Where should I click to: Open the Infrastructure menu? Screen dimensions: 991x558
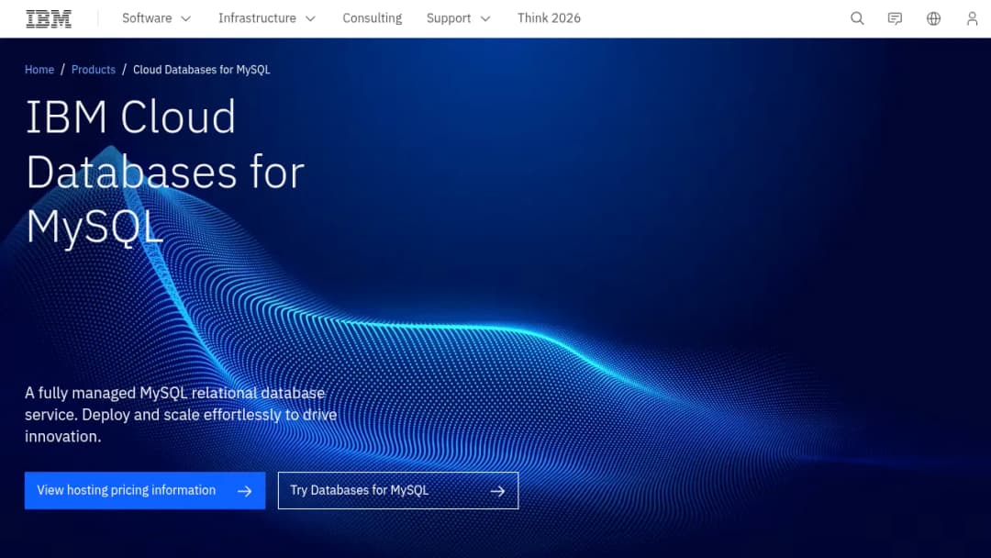pyautogui.click(x=267, y=18)
